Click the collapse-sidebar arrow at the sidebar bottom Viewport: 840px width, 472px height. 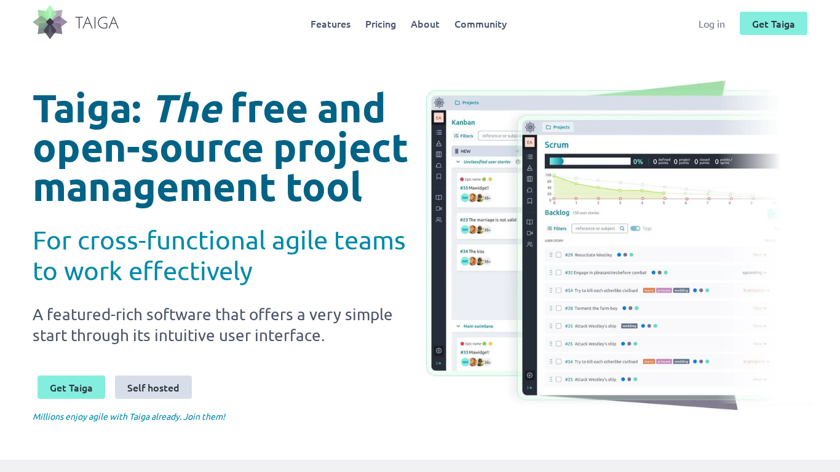(x=530, y=387)
